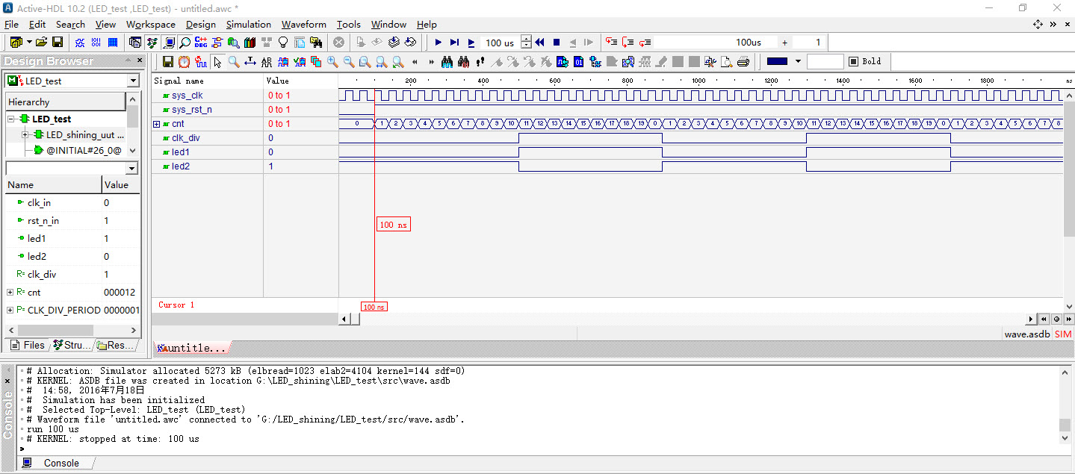1075x474 pixels.
Task: Click the red step-into trace icon
Action: (611, 43)
